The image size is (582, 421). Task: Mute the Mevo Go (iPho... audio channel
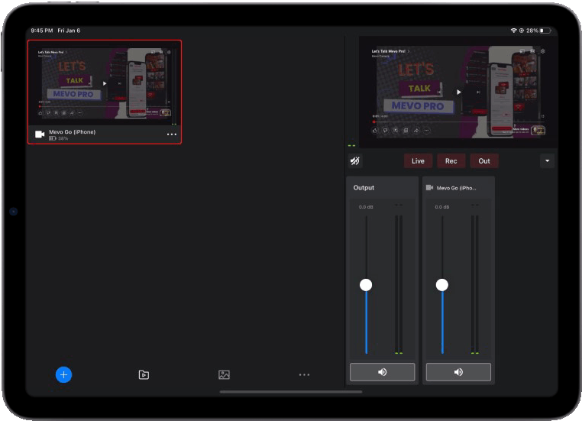pyautogui.click(x=458, y=372)
